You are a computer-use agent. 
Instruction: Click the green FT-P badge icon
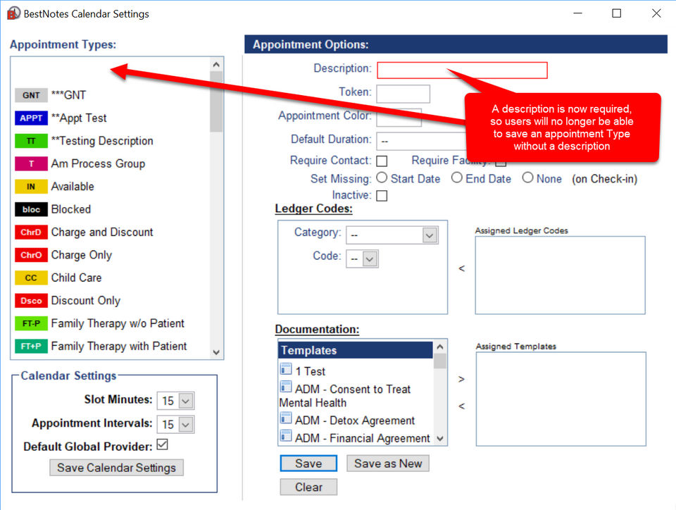click(31, 324)
